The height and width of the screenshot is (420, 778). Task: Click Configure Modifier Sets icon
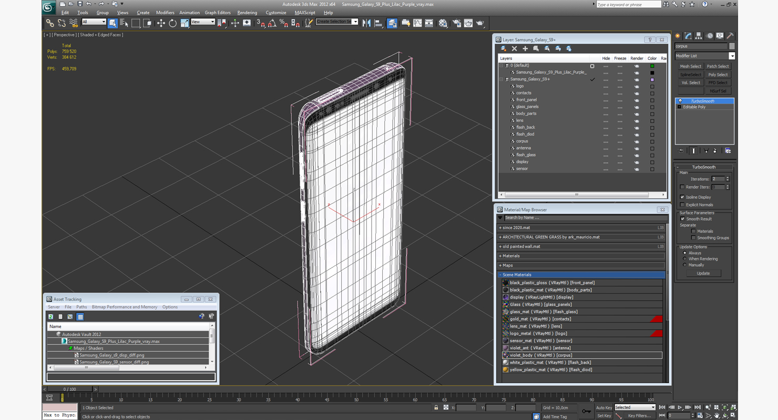click(728, 151)
